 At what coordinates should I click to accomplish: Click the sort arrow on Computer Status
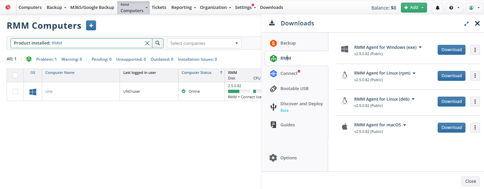point(221,73)
